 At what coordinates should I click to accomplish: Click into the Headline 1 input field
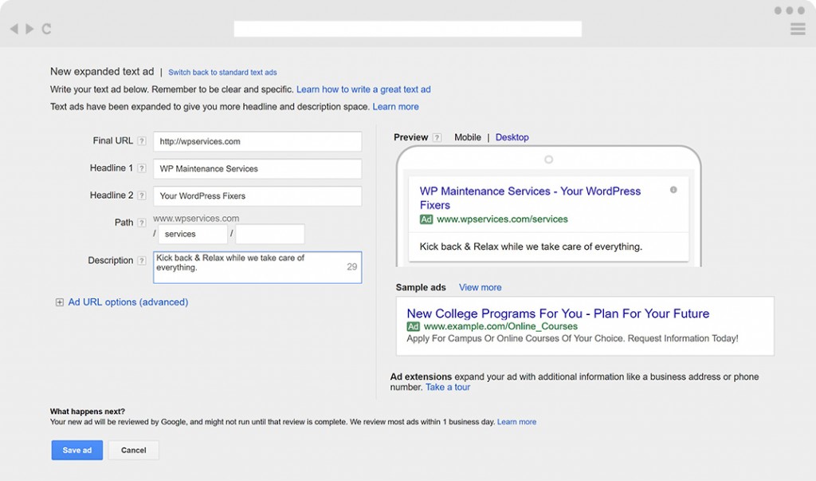click(257, 169)
